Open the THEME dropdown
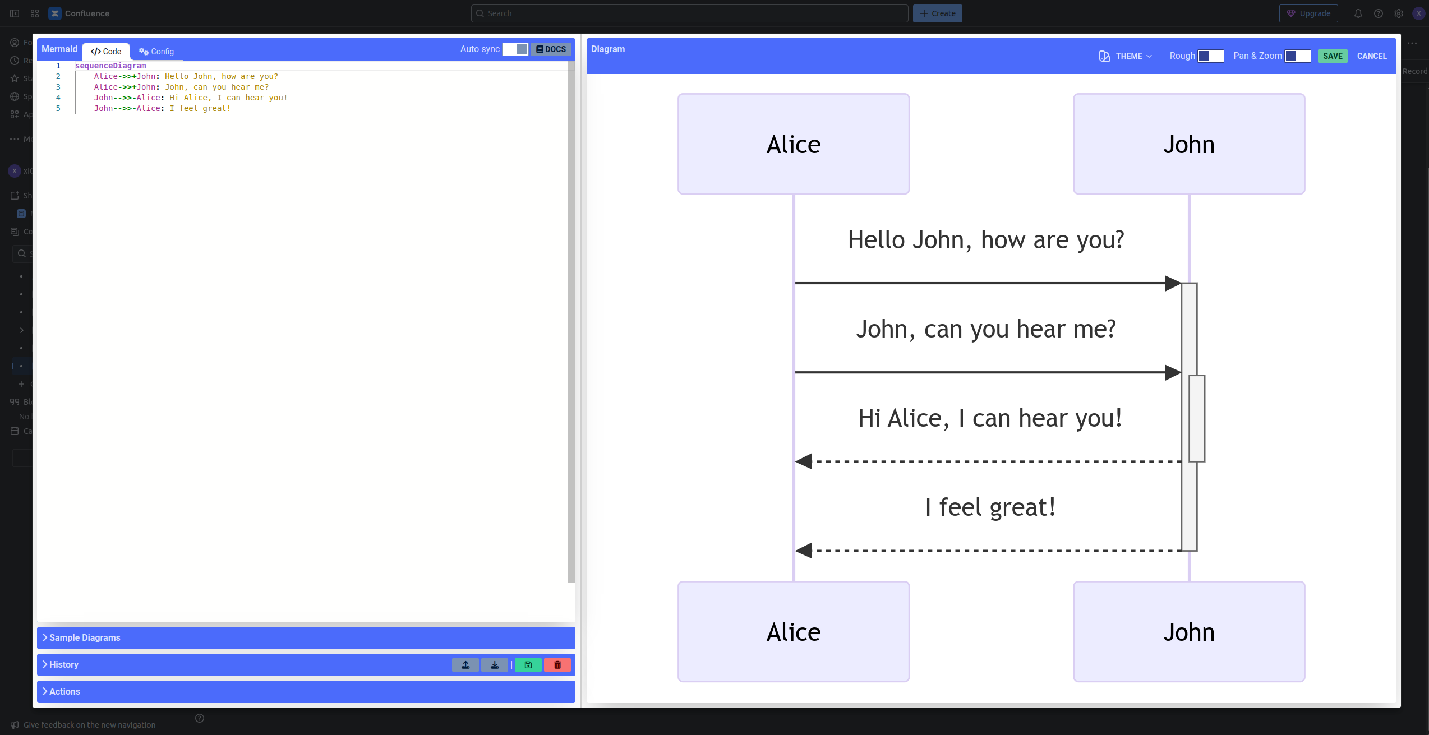 [1126, 56]
